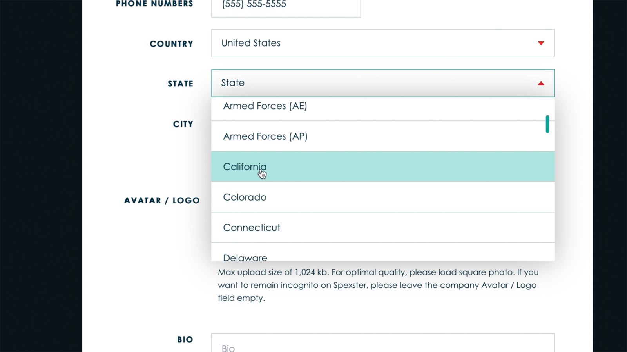Select Armed Forces (AE) from the state list
The height and width of the screenshot is (352, 627).
pyautogui.click(x=265, y=106)
